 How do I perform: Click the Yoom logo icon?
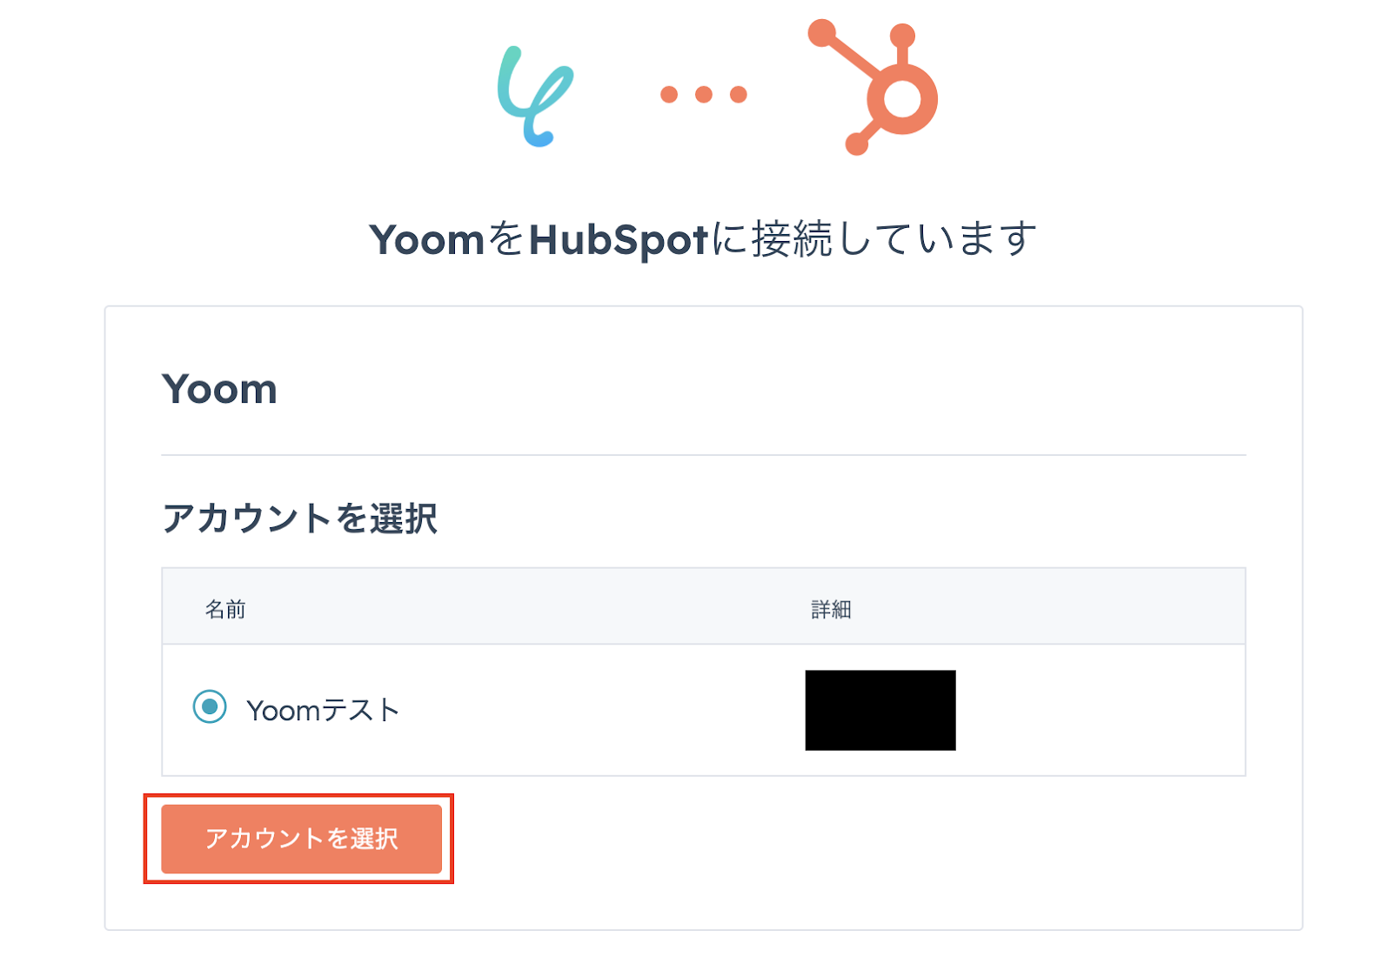534,96
